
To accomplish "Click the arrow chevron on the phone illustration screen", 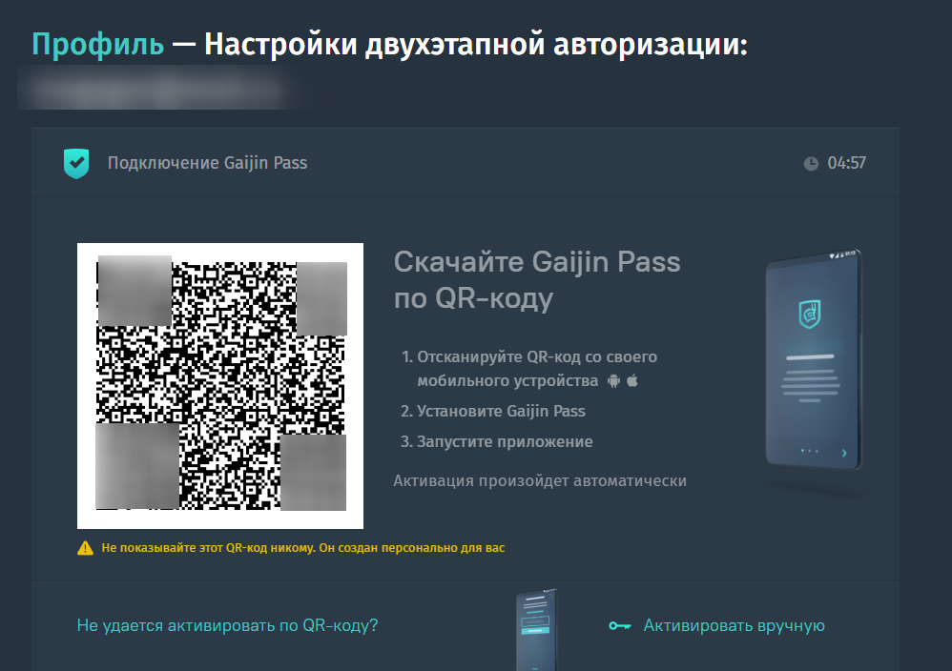I will point(844,453).
